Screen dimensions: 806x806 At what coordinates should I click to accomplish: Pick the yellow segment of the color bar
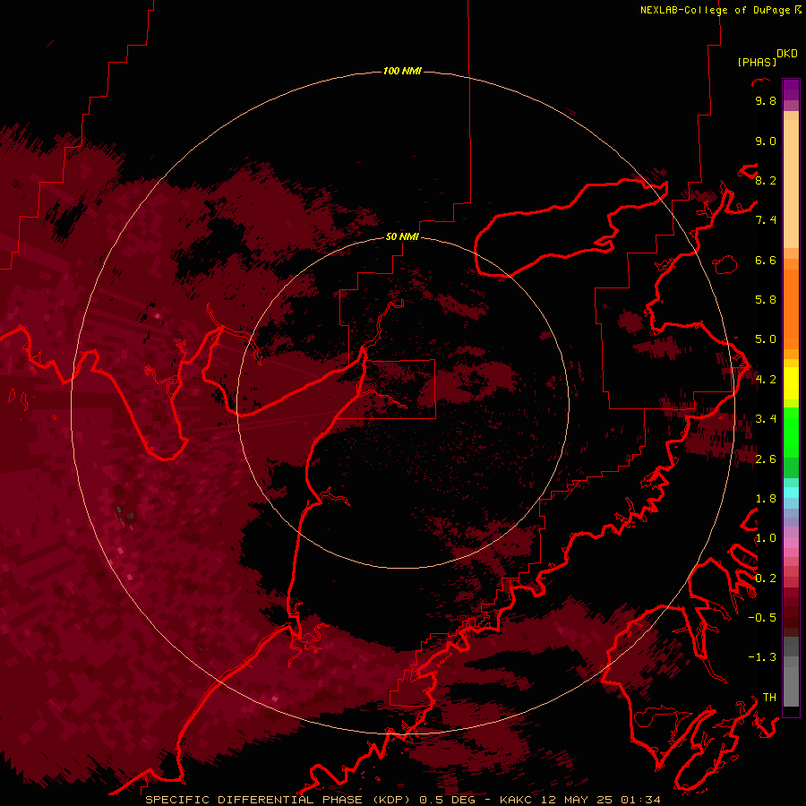pos(791,382)
